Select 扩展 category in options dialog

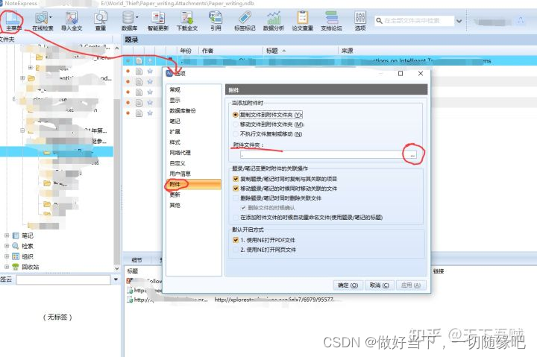[193, 131]
